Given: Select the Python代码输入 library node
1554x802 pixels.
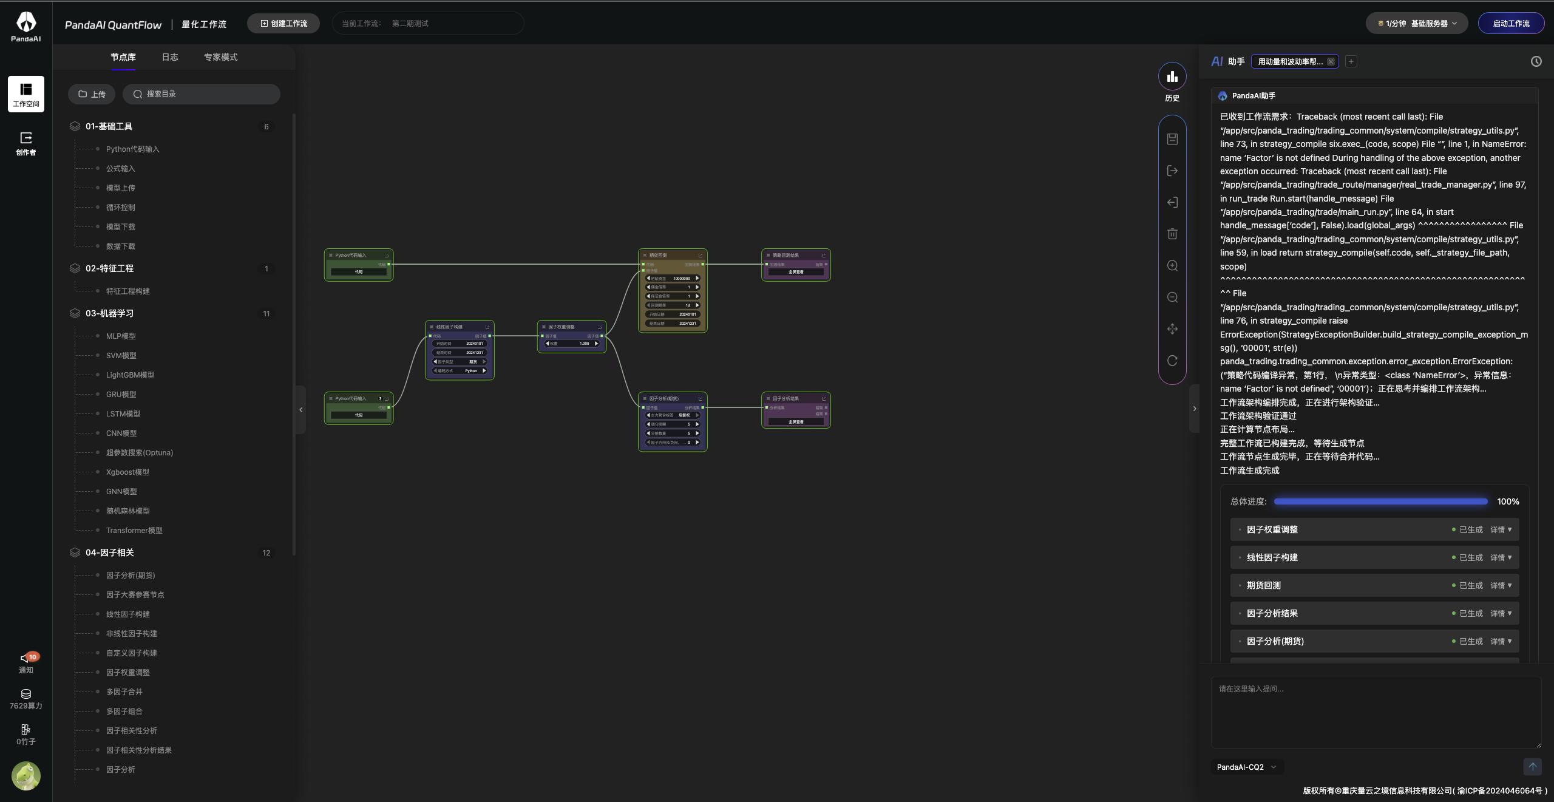Looking at the screenshot, I should click(132, 149).
